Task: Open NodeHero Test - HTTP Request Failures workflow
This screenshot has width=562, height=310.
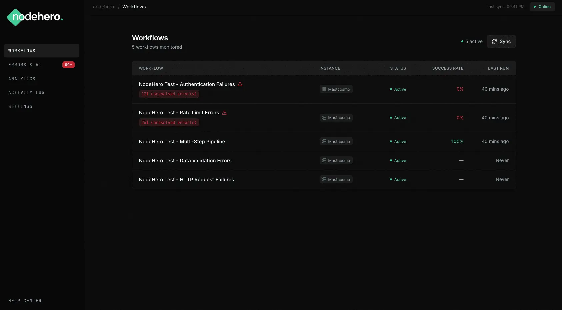Action: coord(186,180)
